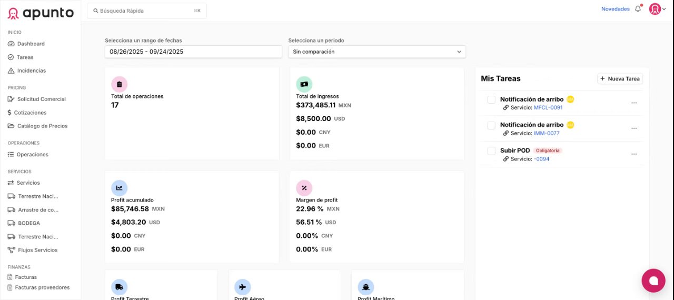Click the Búsqueda Rápida search field

pyautogui.click(x=146, y=11)
